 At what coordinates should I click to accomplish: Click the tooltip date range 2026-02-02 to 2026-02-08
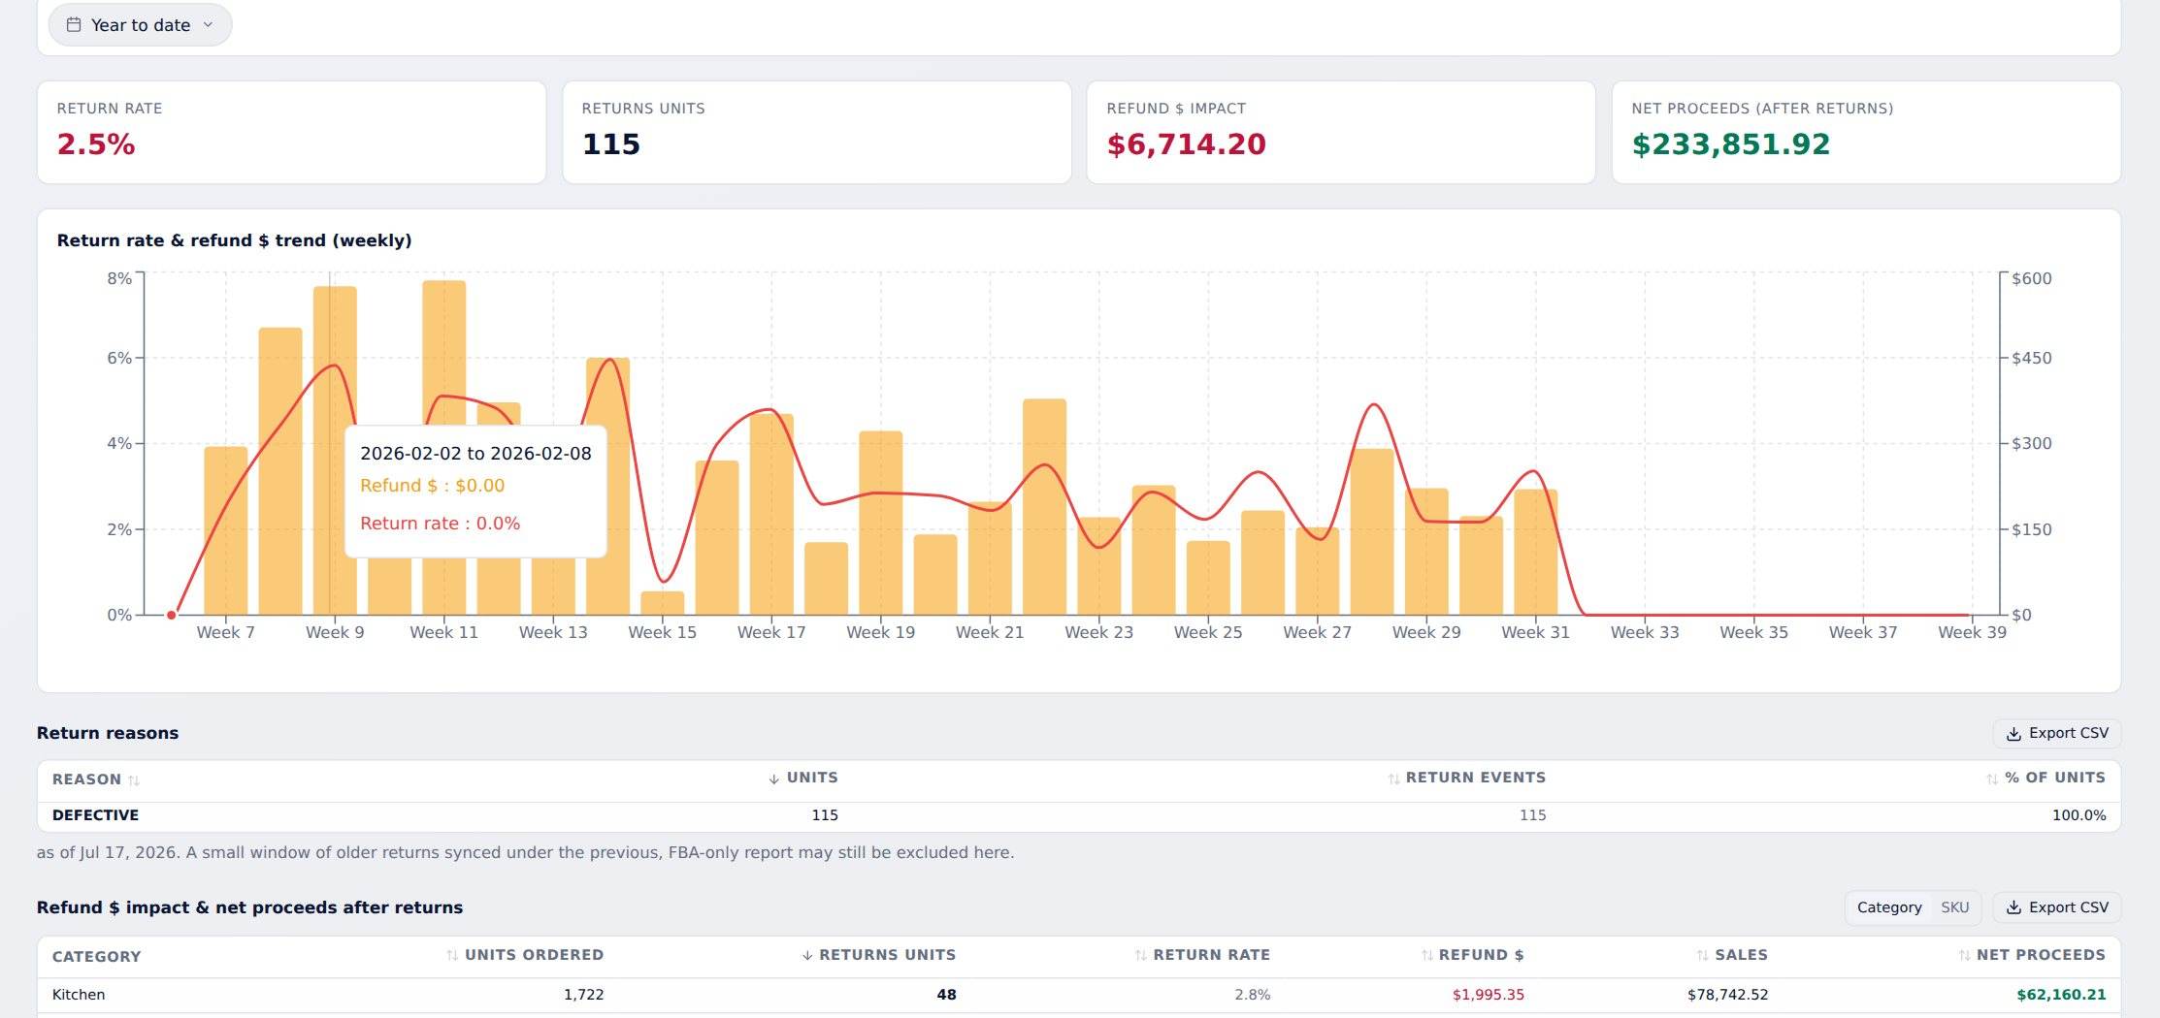coord(475,454)
